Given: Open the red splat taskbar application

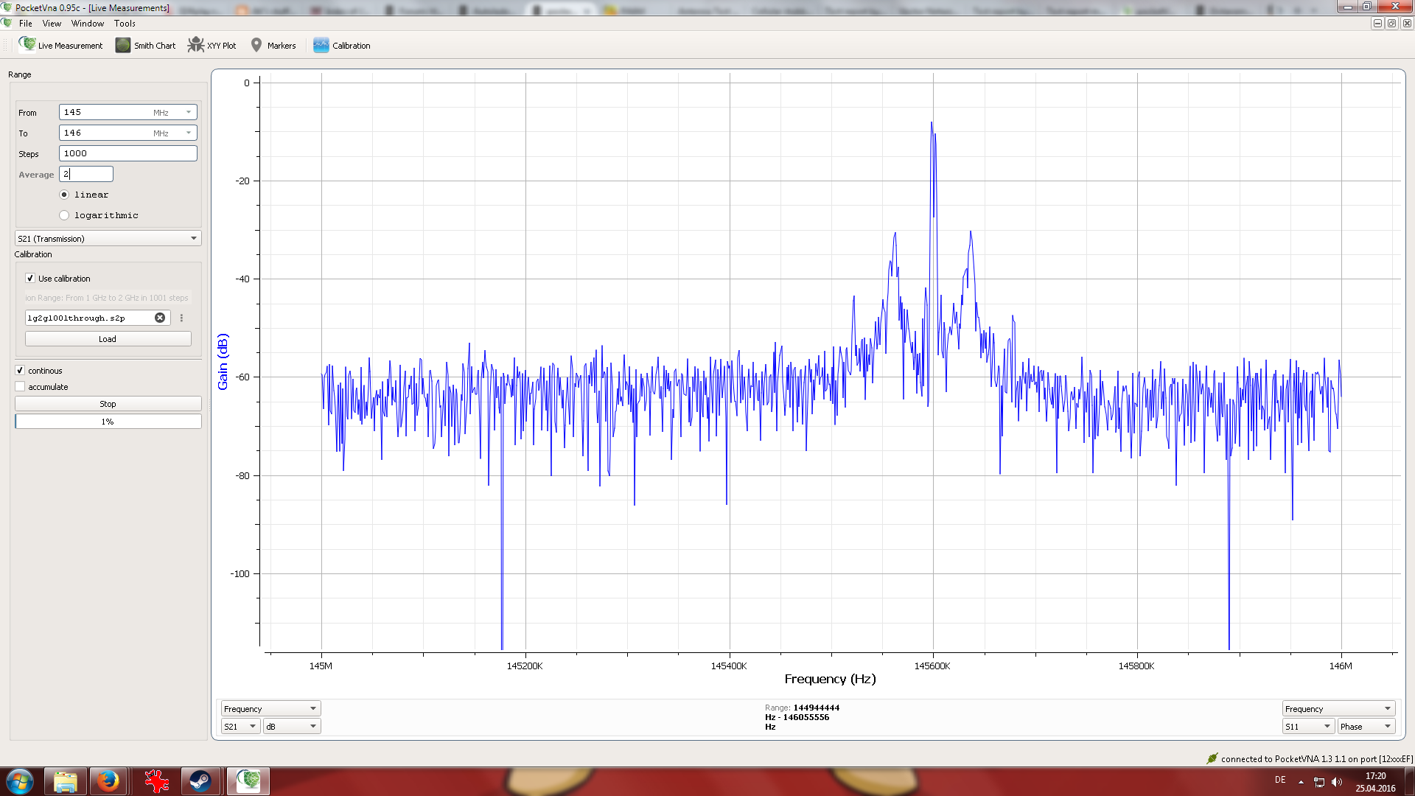Looking at the screenshot, I should click(x=156, y=781).
